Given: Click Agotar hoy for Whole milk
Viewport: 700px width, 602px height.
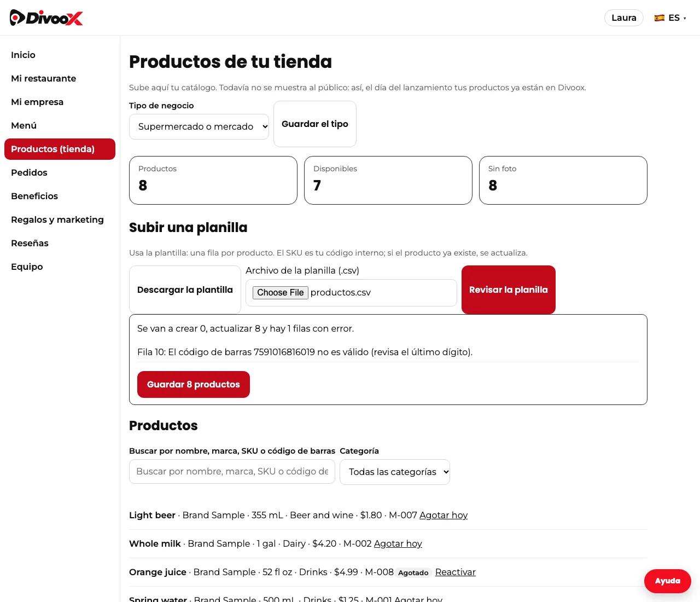Looking at the screenshot, I should click(x=398, y=543).
